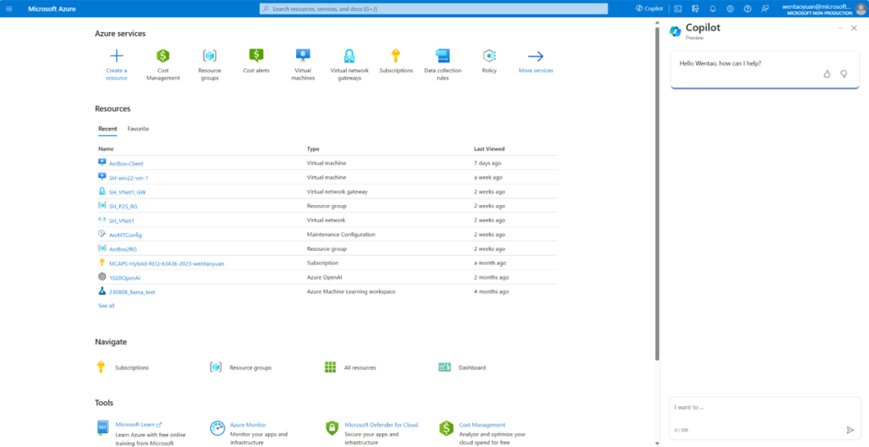Give thumbs up to the Copilot greeting

tap(827, 74)
